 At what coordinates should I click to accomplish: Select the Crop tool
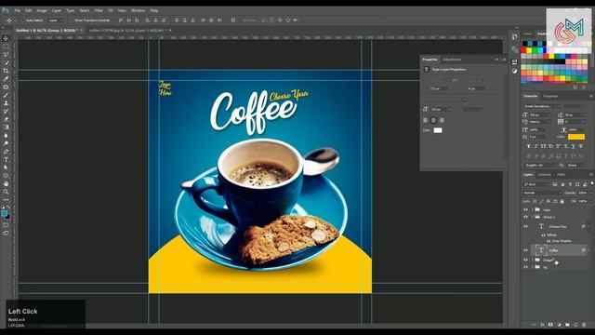coord(6,71)
